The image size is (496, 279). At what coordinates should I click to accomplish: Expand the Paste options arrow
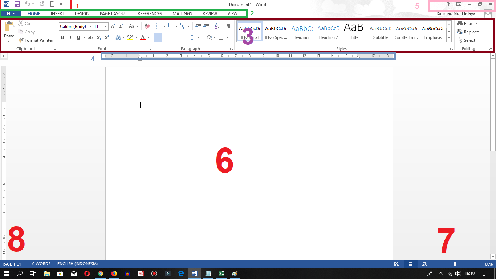9,41
